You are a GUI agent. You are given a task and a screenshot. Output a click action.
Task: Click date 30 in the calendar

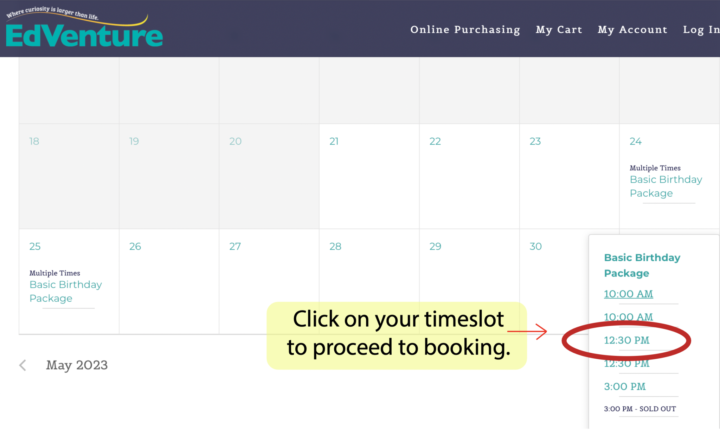(x=535, y=246)
